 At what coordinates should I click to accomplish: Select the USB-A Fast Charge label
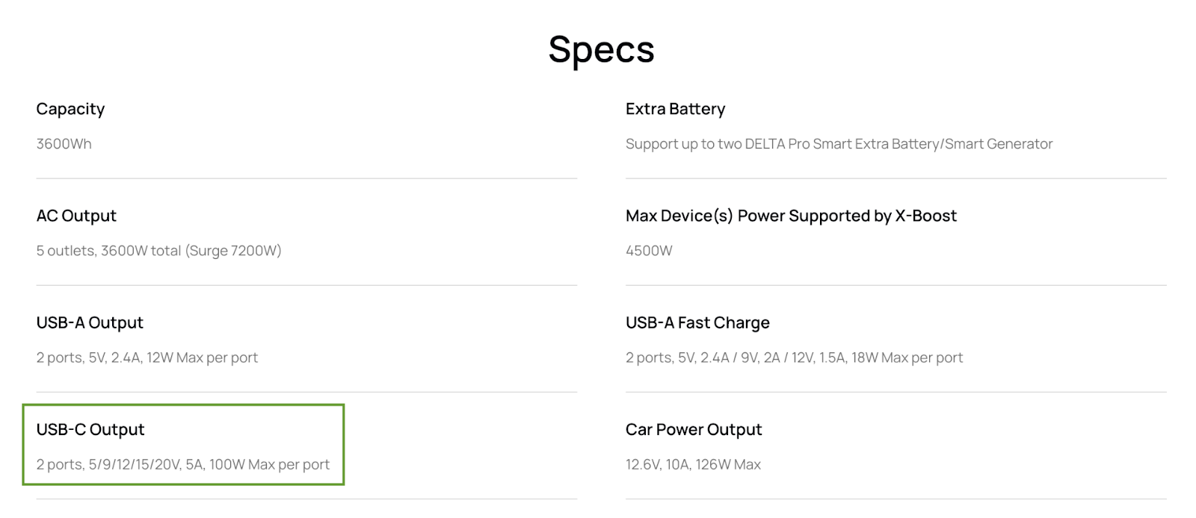coord(697,322)
